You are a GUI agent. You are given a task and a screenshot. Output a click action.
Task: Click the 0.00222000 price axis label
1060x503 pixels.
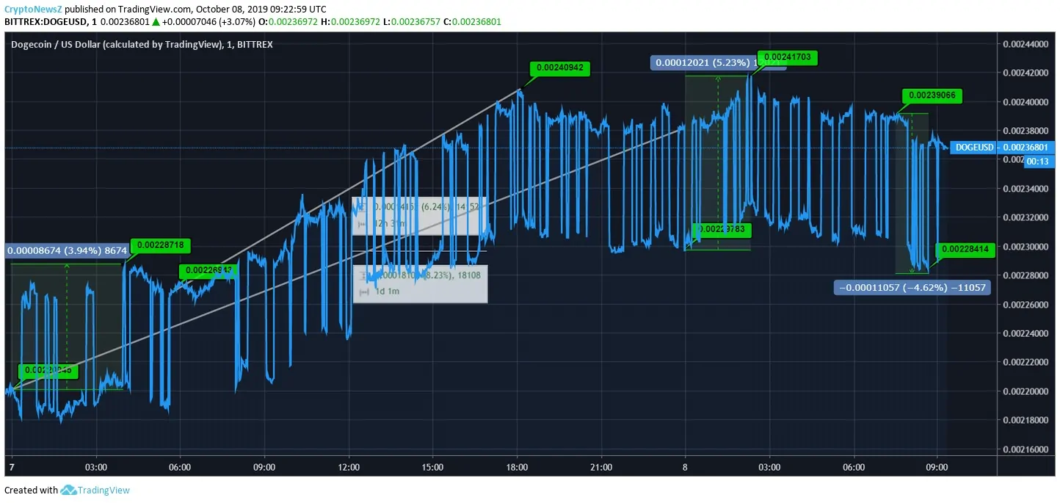tap(1024, 362)
